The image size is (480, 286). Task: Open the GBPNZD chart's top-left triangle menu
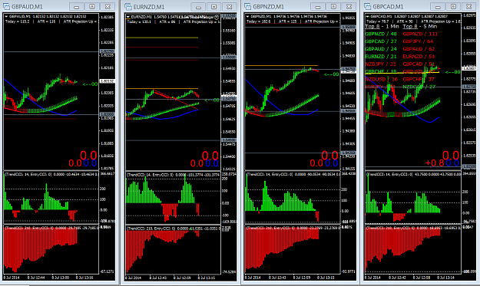247,17
